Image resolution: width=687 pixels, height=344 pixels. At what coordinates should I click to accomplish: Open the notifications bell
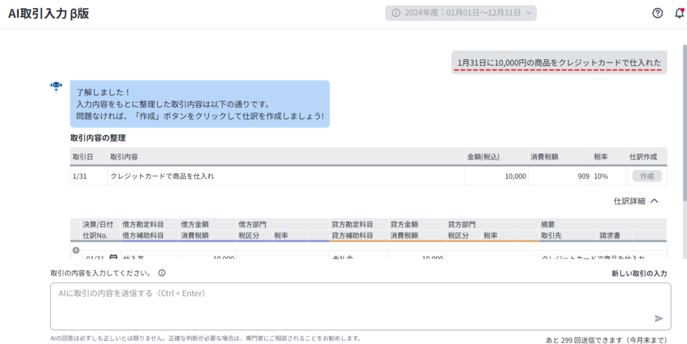point(678,13)
